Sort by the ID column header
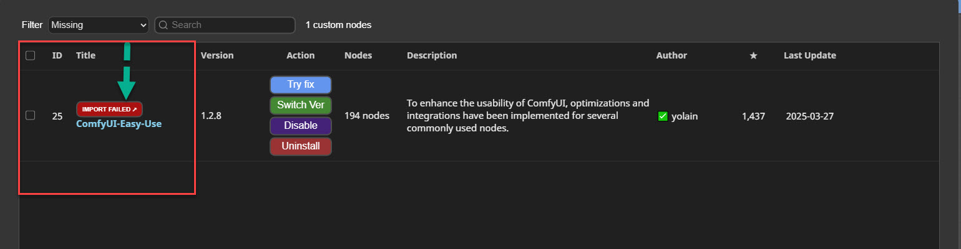Screen dimensions: 961x249 click(57, 55)
